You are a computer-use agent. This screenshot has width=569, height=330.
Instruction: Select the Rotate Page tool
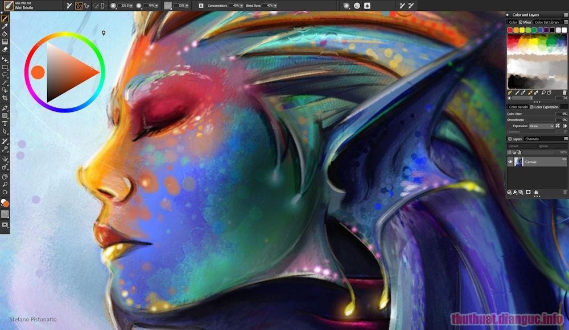(5, 193)
